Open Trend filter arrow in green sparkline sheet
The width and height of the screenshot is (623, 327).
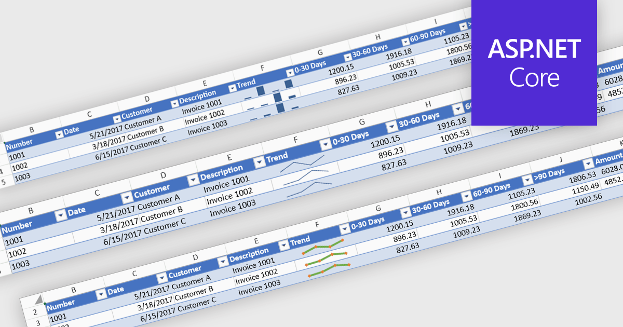click(344, 229)
